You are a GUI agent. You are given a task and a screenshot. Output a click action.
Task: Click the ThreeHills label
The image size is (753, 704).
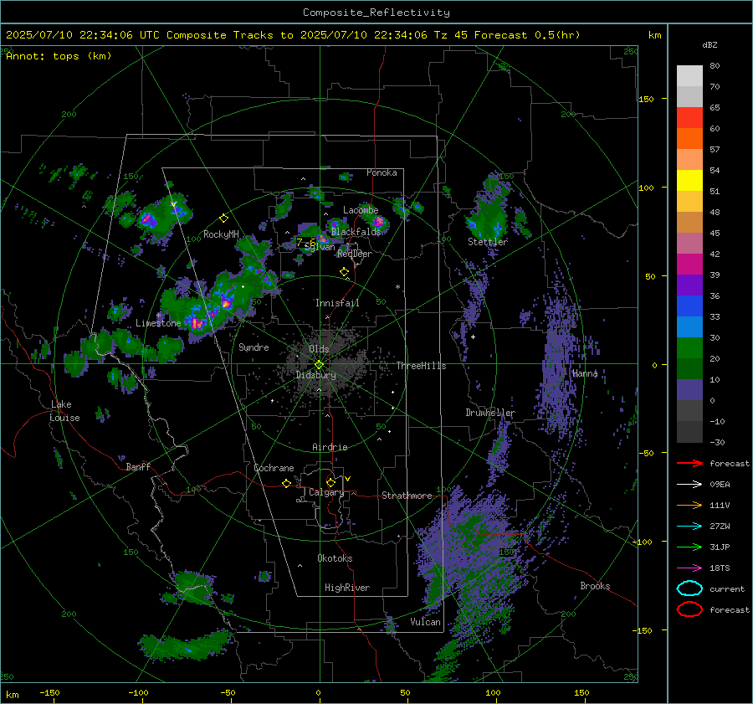coord(421,366)
